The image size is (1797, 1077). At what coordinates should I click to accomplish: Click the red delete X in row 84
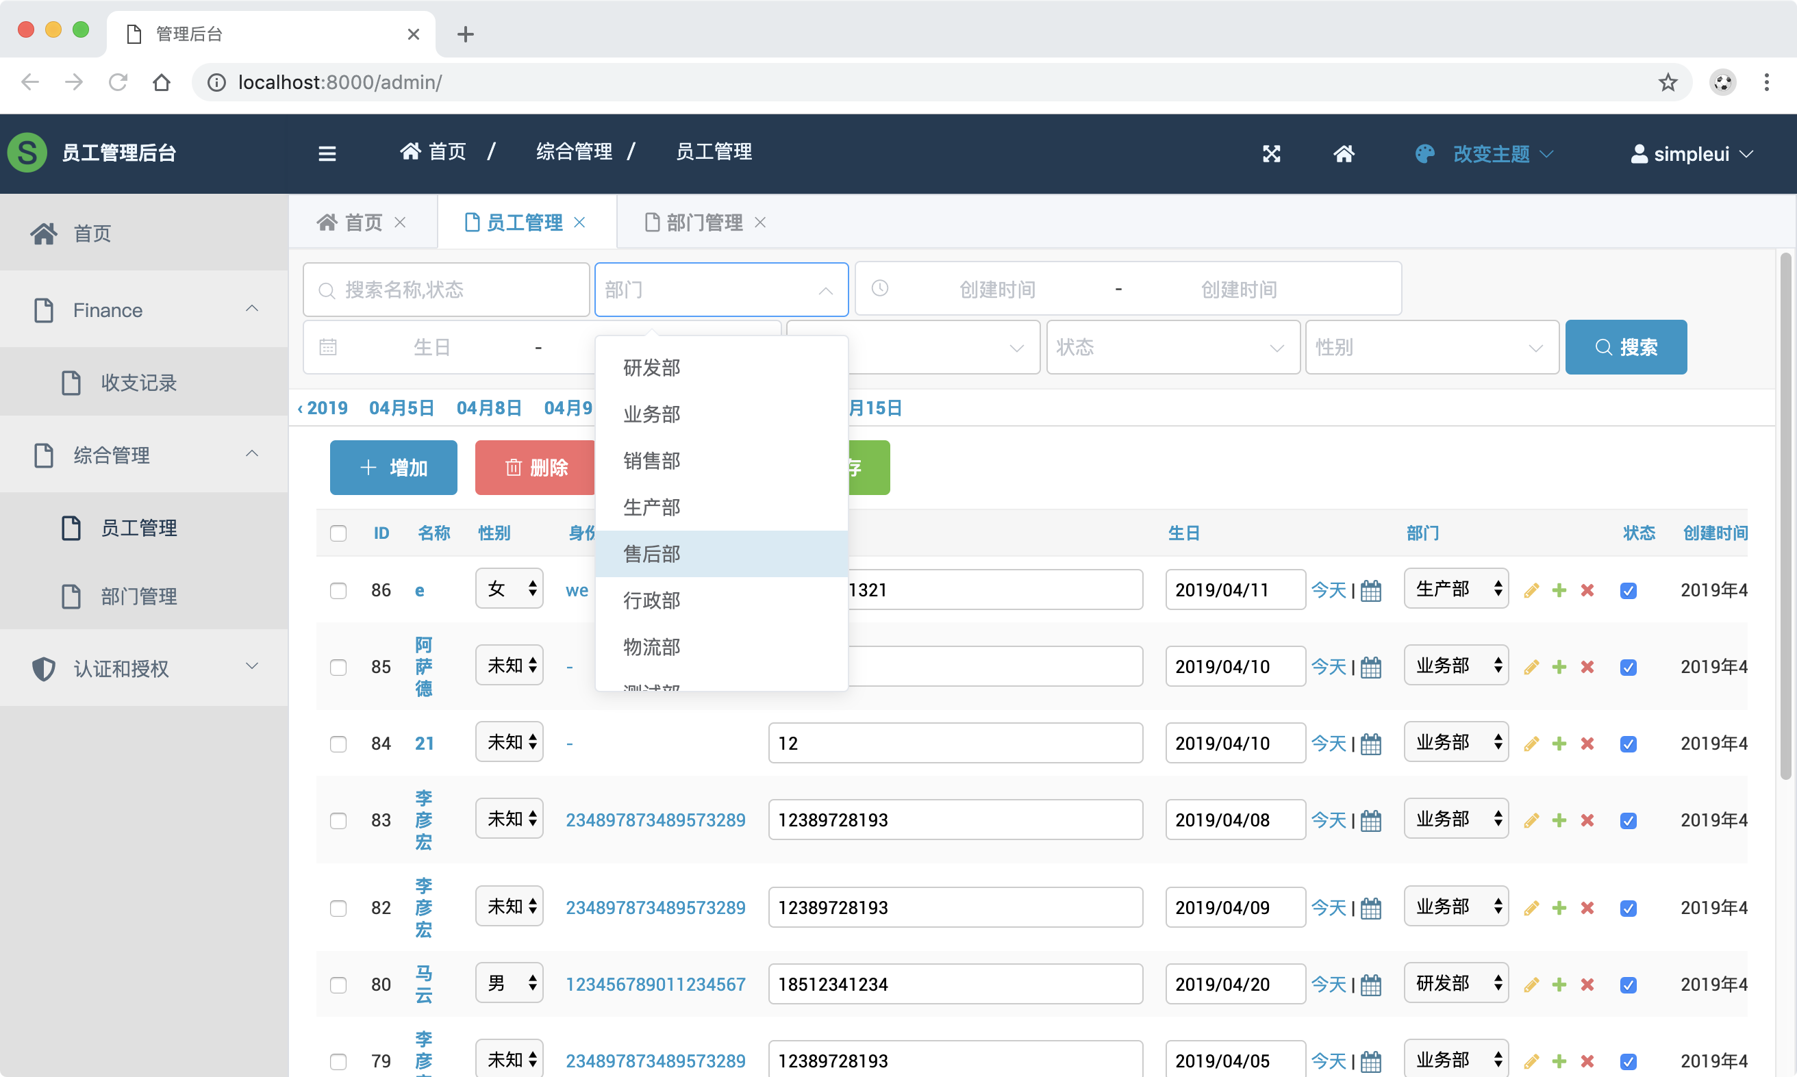(1587, 744)
